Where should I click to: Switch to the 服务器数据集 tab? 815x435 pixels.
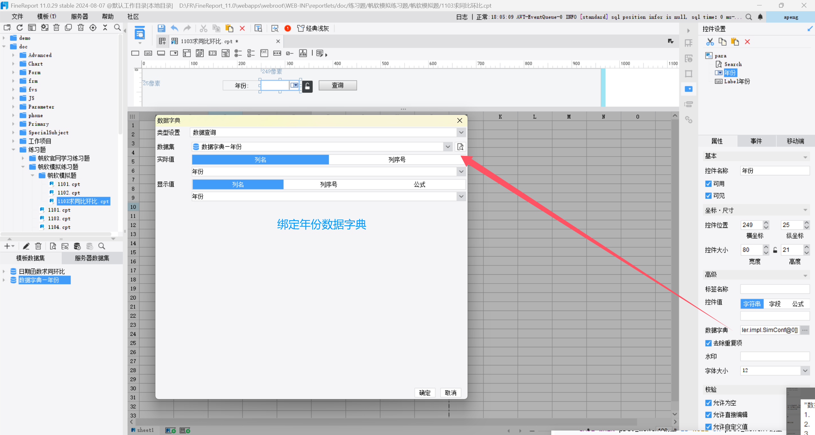92,258
